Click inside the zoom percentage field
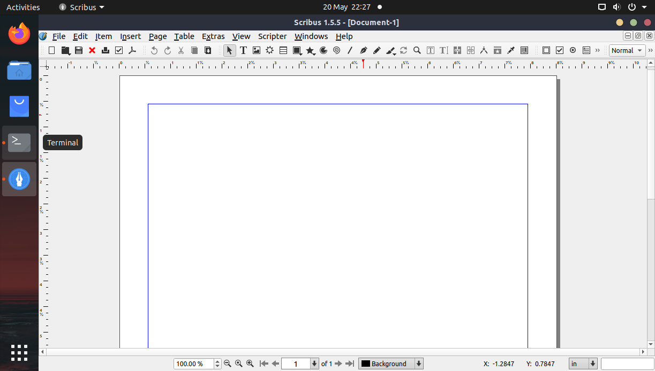Viewport: 655px width, 371px height. coord(193,363)
